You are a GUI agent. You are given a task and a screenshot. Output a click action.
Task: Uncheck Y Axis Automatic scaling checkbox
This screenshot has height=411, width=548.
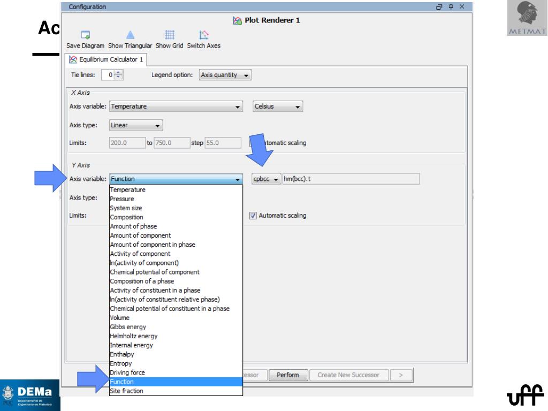pos(253,216)
